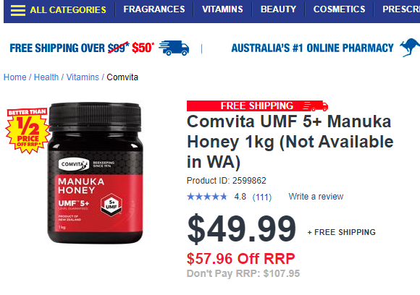Click the UMF 5+ hexagon logo on jar
The image size is (420, 295).
click(x=112, y=205)
